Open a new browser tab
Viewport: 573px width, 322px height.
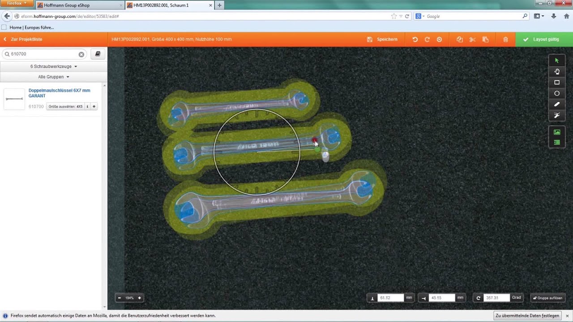click(219, 5)
